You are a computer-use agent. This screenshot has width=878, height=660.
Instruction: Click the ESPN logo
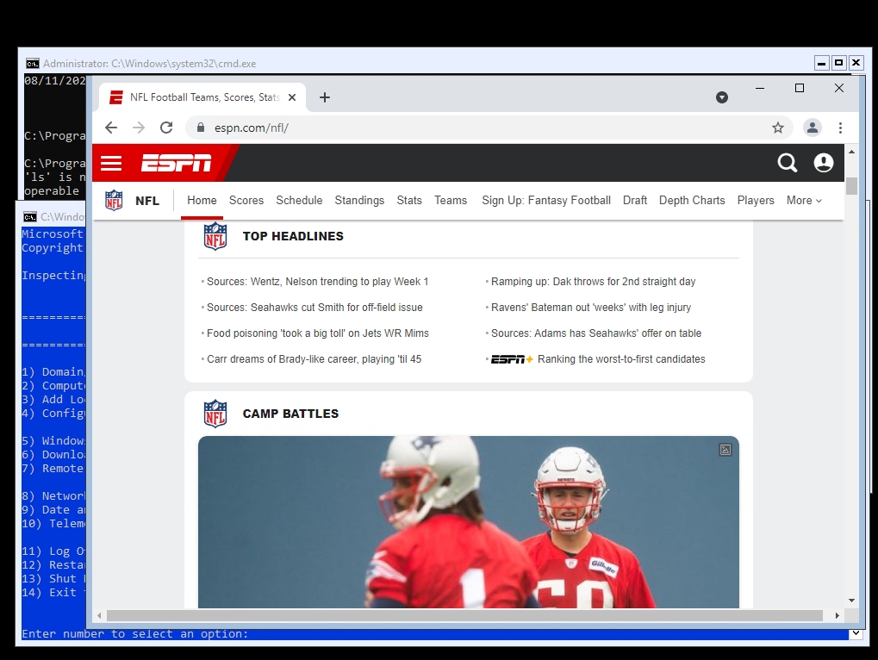pyautogui.click(x=176, y=163)
